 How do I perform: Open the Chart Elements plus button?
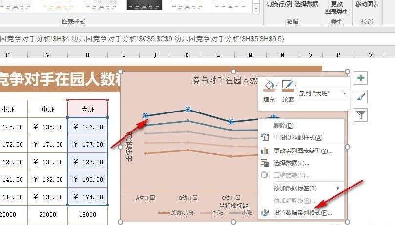[x=360, y=78]
